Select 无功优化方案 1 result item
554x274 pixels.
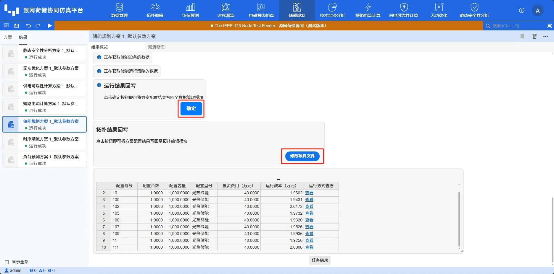[x=44, y=71]
